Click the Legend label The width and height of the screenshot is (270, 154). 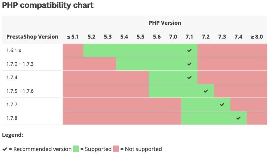click(x=13, y=135)
